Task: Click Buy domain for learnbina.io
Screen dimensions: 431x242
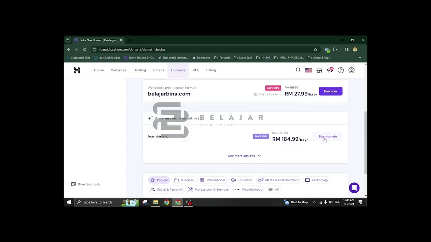Action: click(x=328, y=136)
